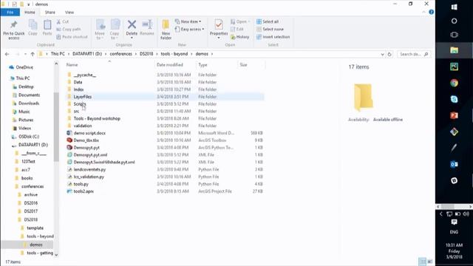Viewport: 473px width, 266px height.
Task: Open address bar history dropdown
Action: point(382,54)
